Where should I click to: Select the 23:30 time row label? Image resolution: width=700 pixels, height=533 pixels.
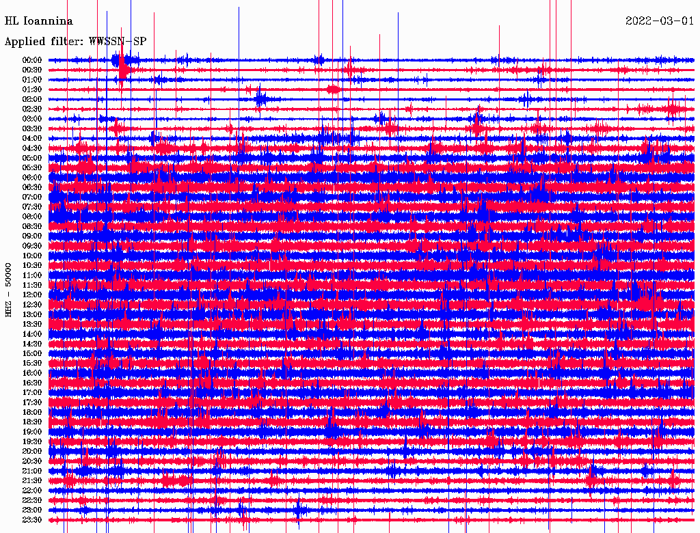pos(32,519)
